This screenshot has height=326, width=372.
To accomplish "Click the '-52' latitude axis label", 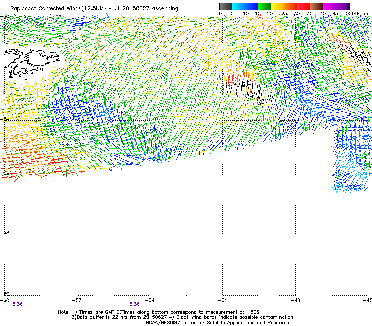I will 5,67.
